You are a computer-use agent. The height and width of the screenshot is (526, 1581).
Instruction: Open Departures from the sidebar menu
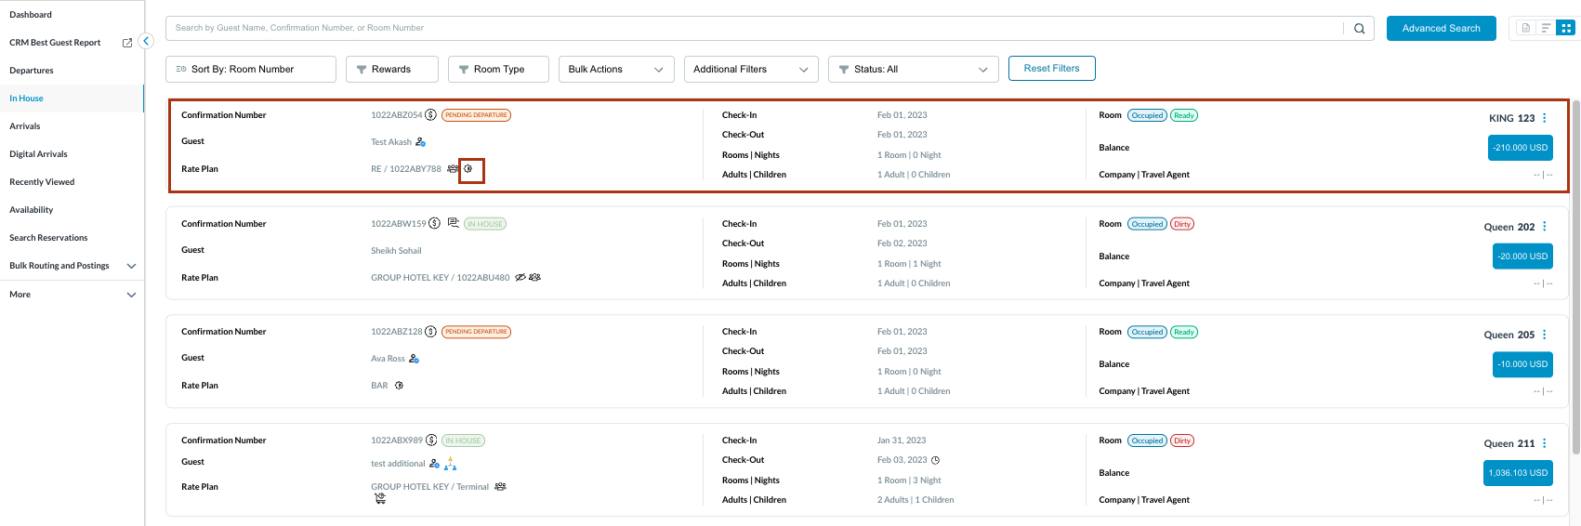coord(32,71)
